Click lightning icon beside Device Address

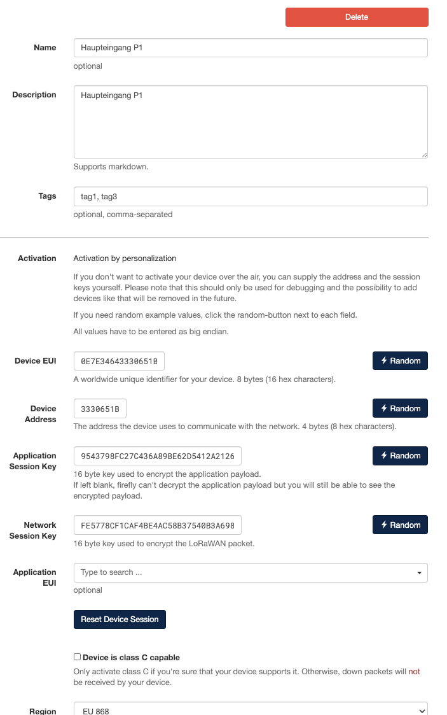point(384,409)
